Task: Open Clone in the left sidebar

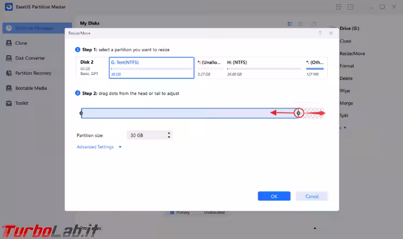Action: tap(21, 43)
